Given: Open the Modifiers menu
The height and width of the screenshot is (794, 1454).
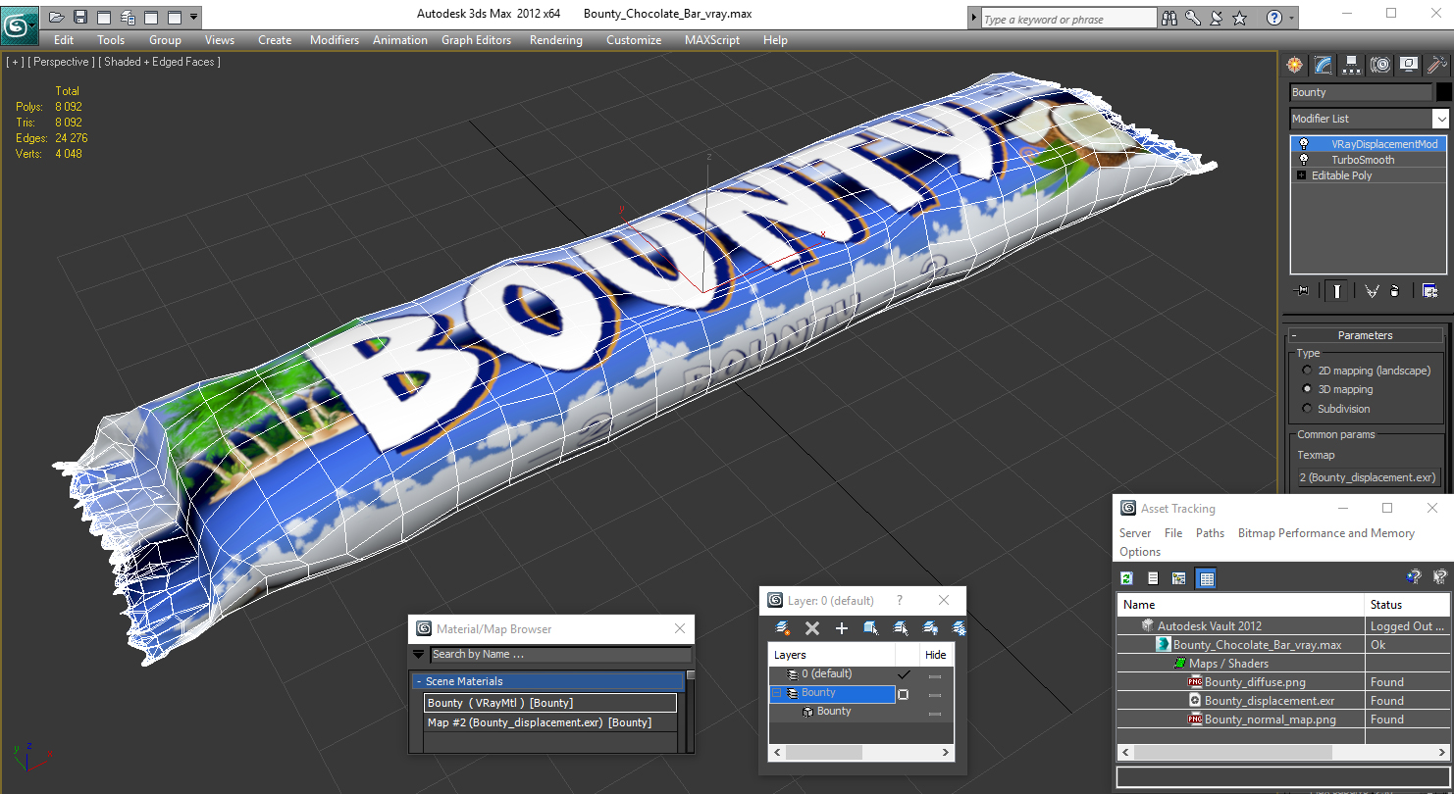Looking at the screenshot, I should point(335,40).
